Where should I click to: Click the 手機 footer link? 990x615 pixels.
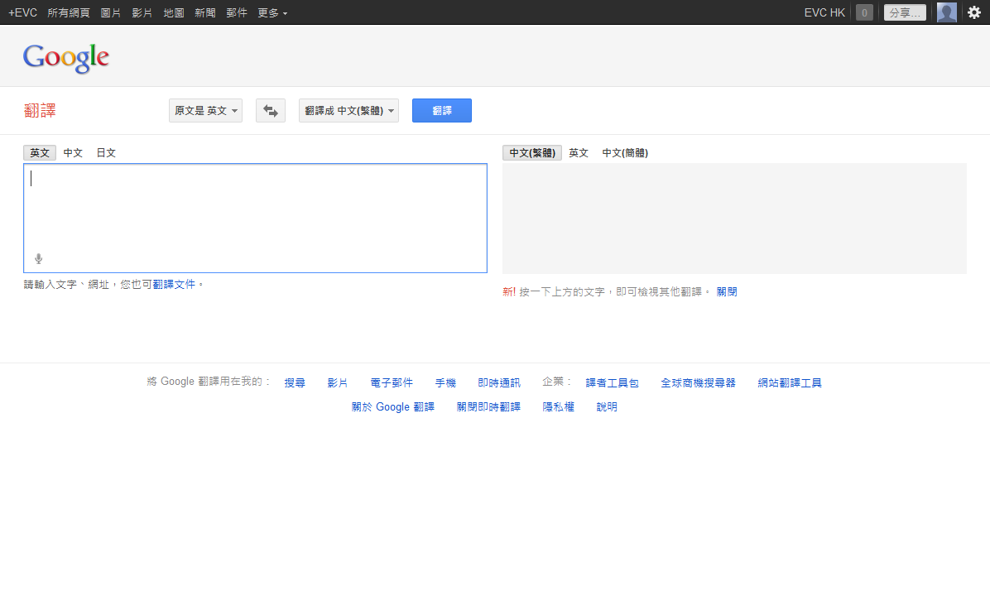[446, 382]
